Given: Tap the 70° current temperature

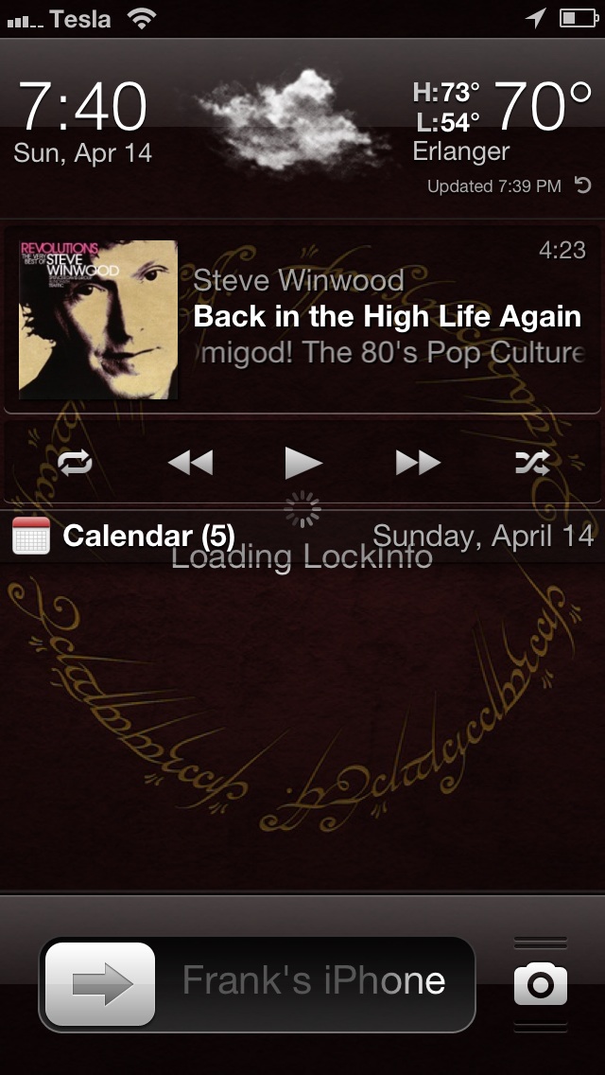Looking at the screenshot, I should pyautogui.click(x=543, y=106).
